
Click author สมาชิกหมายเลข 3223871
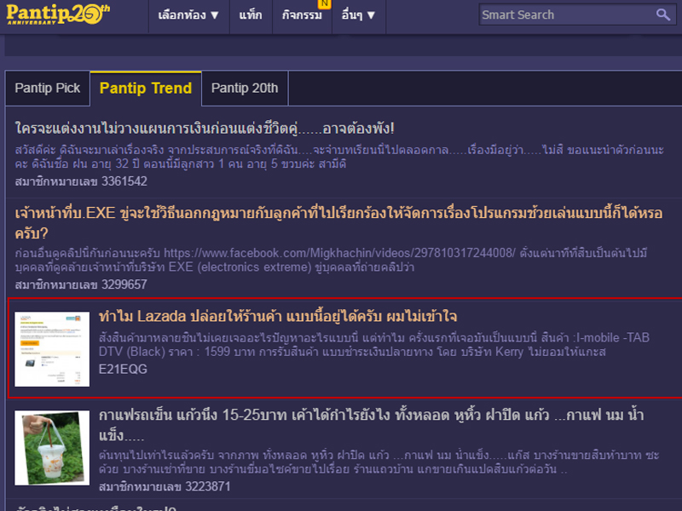[165, 486]
